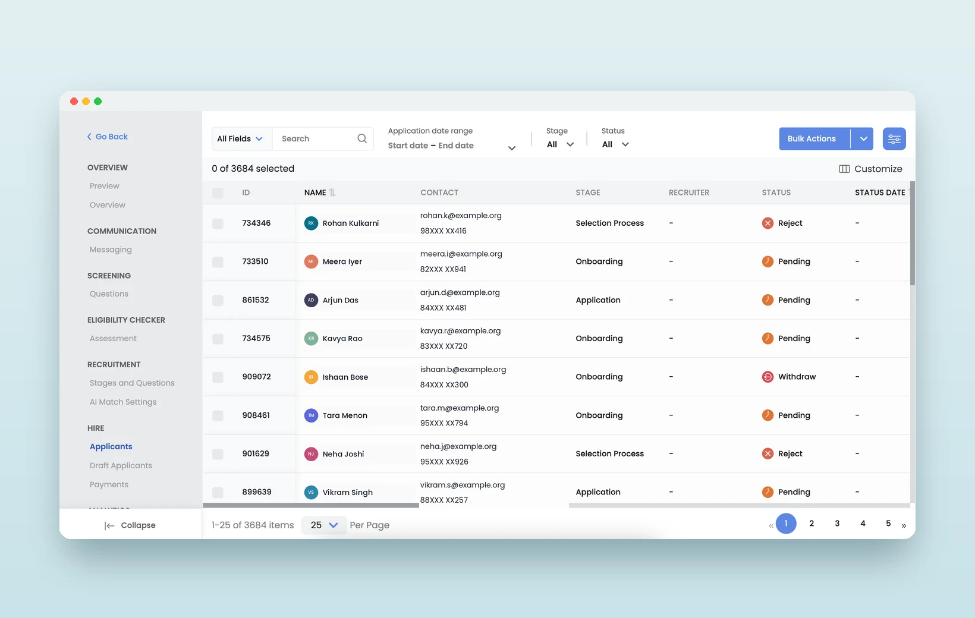Click Neha Joshi's avatar icon

point(311,454)
